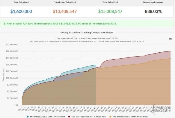Click the $7,500,000 y-axis label

13,85
